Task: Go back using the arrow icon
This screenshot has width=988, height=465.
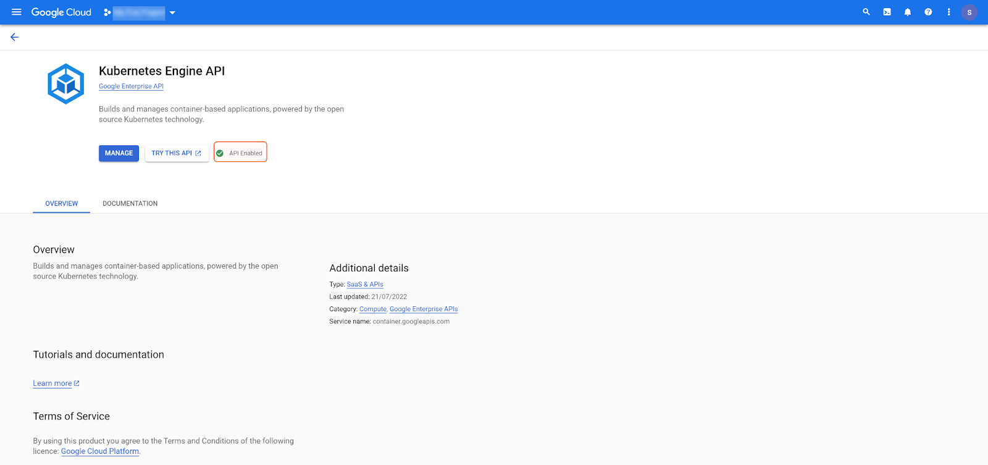Action: pos(15,37)
